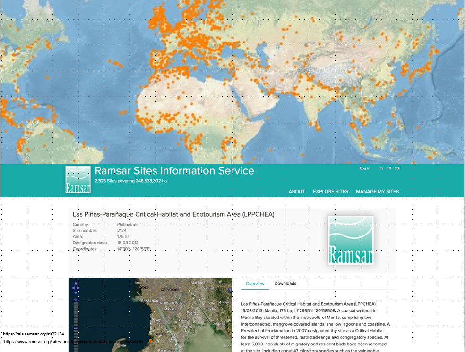Pan the site map up
The width and height of the screenshot is (465, 352).
[x=76, y=283]
